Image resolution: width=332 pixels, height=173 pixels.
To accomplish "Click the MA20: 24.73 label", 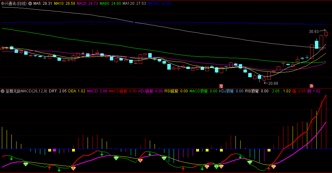I will [88, 3].
